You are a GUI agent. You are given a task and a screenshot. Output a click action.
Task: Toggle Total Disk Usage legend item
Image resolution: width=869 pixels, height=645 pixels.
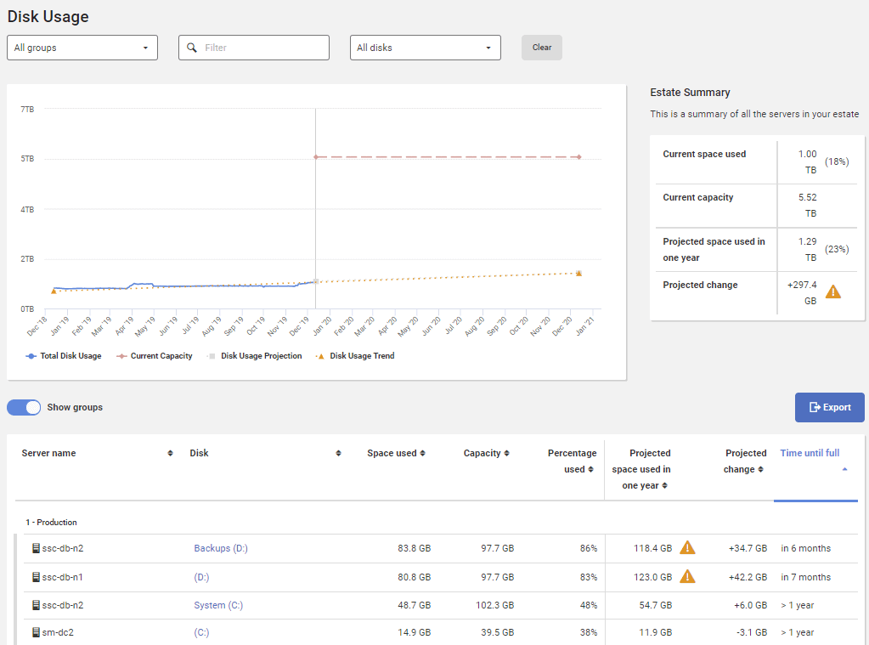(x=64, y=356)
